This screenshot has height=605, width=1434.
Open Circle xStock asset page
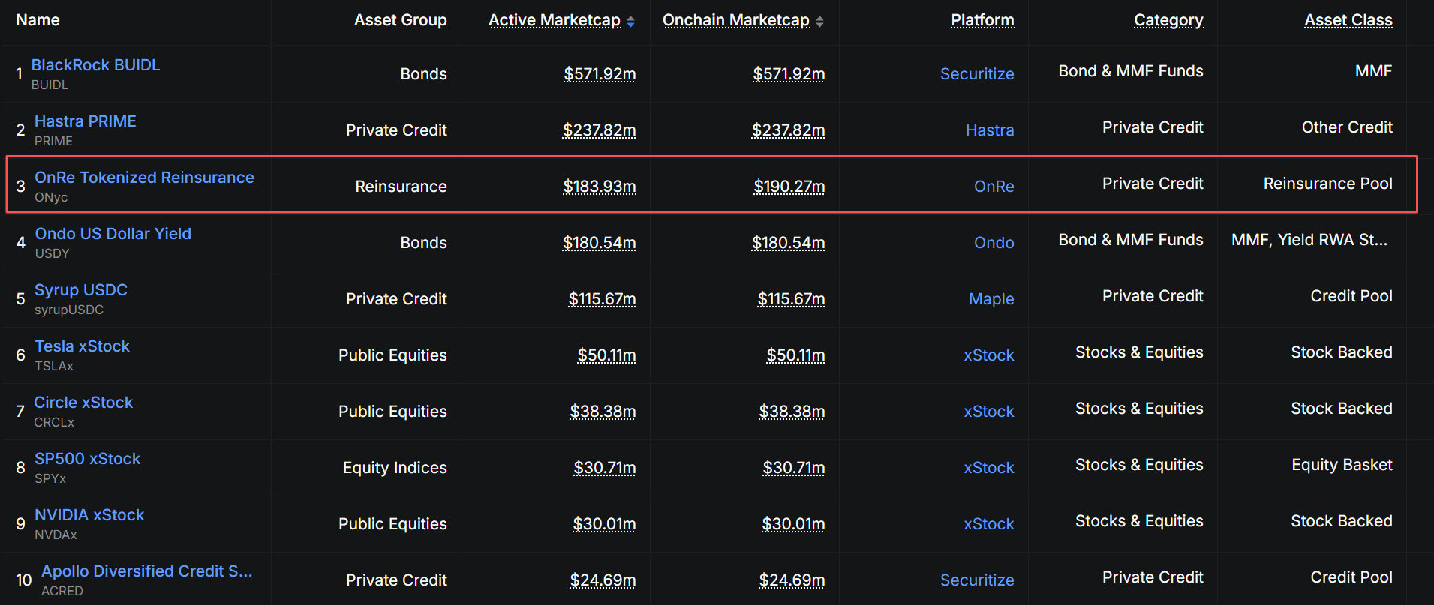(x=83, y=403)
